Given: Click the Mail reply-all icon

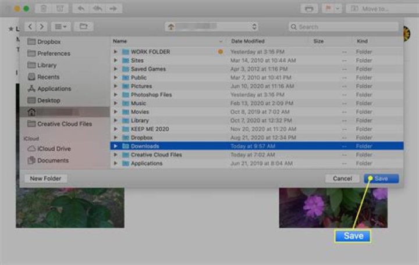Looking at the screenshot, I should point(97,9).
